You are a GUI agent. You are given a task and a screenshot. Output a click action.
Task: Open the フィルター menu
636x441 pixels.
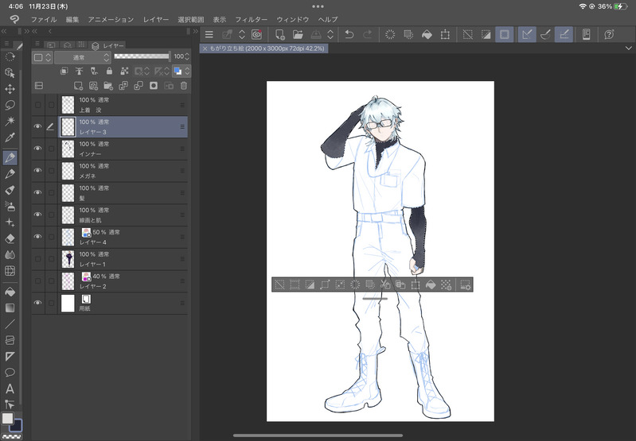(x=251, y=18)
